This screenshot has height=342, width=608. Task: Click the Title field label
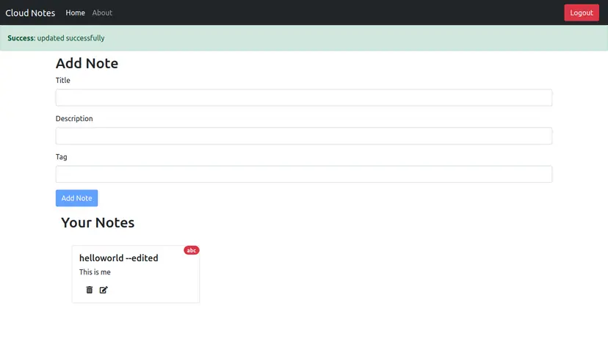point(63,80)
